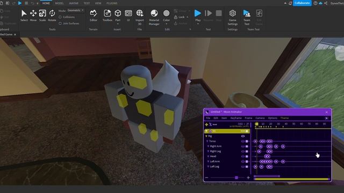Open Game Settings
Image resolution: width=344 pixels, height=193 pixels.
tap(233, 17)
